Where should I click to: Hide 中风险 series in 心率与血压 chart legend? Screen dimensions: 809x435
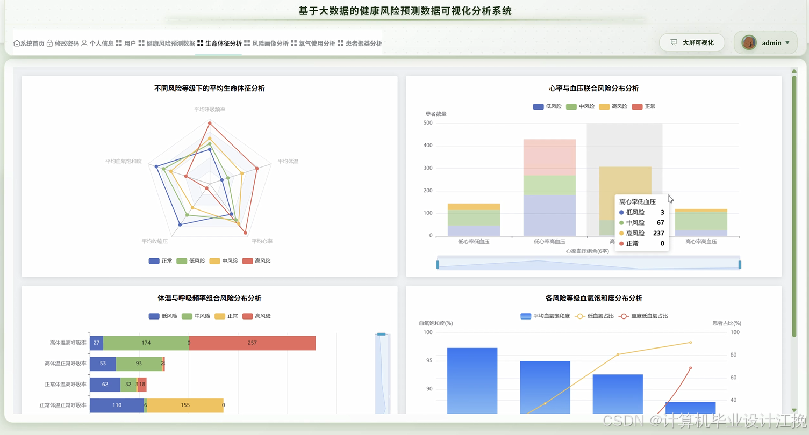click(581, 106)
